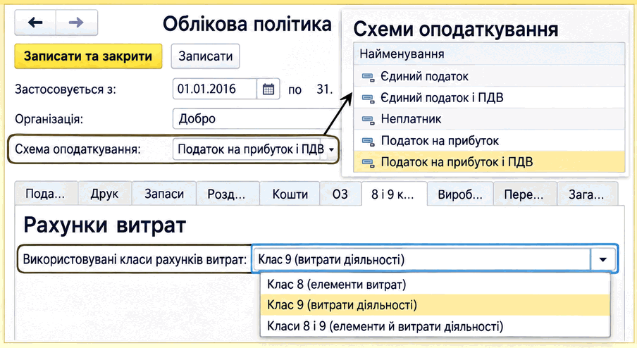Select the 8 і 9 к... tab

pos(394,194)
